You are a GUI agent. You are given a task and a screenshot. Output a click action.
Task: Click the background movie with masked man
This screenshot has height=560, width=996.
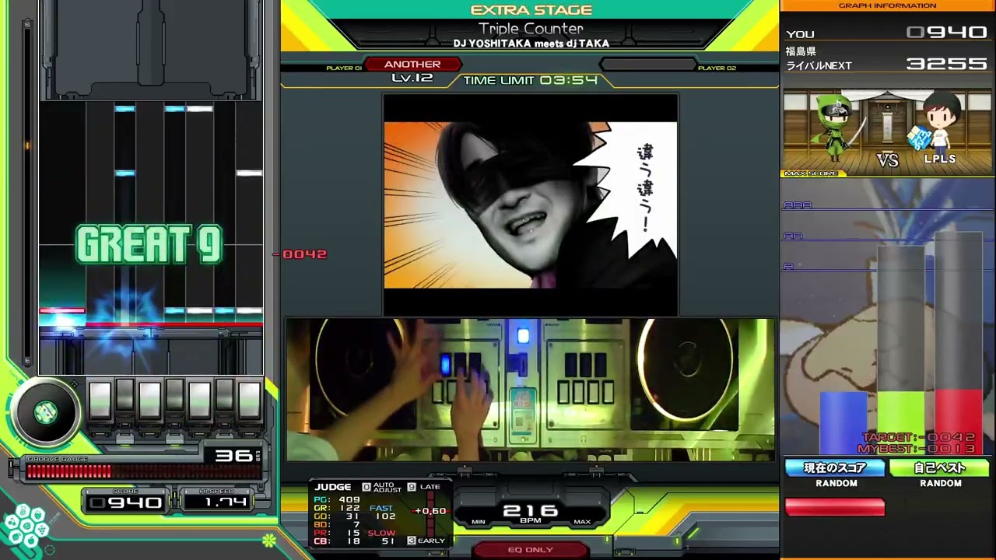point(531,205)
